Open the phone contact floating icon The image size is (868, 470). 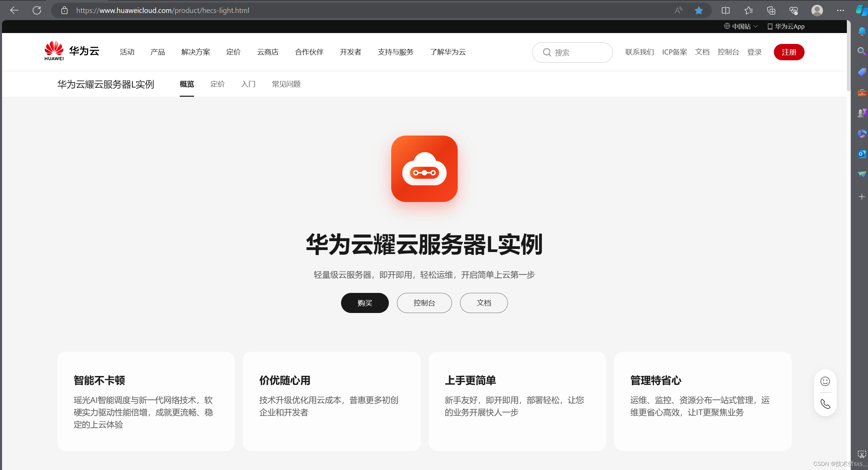[x=825, y=404]
